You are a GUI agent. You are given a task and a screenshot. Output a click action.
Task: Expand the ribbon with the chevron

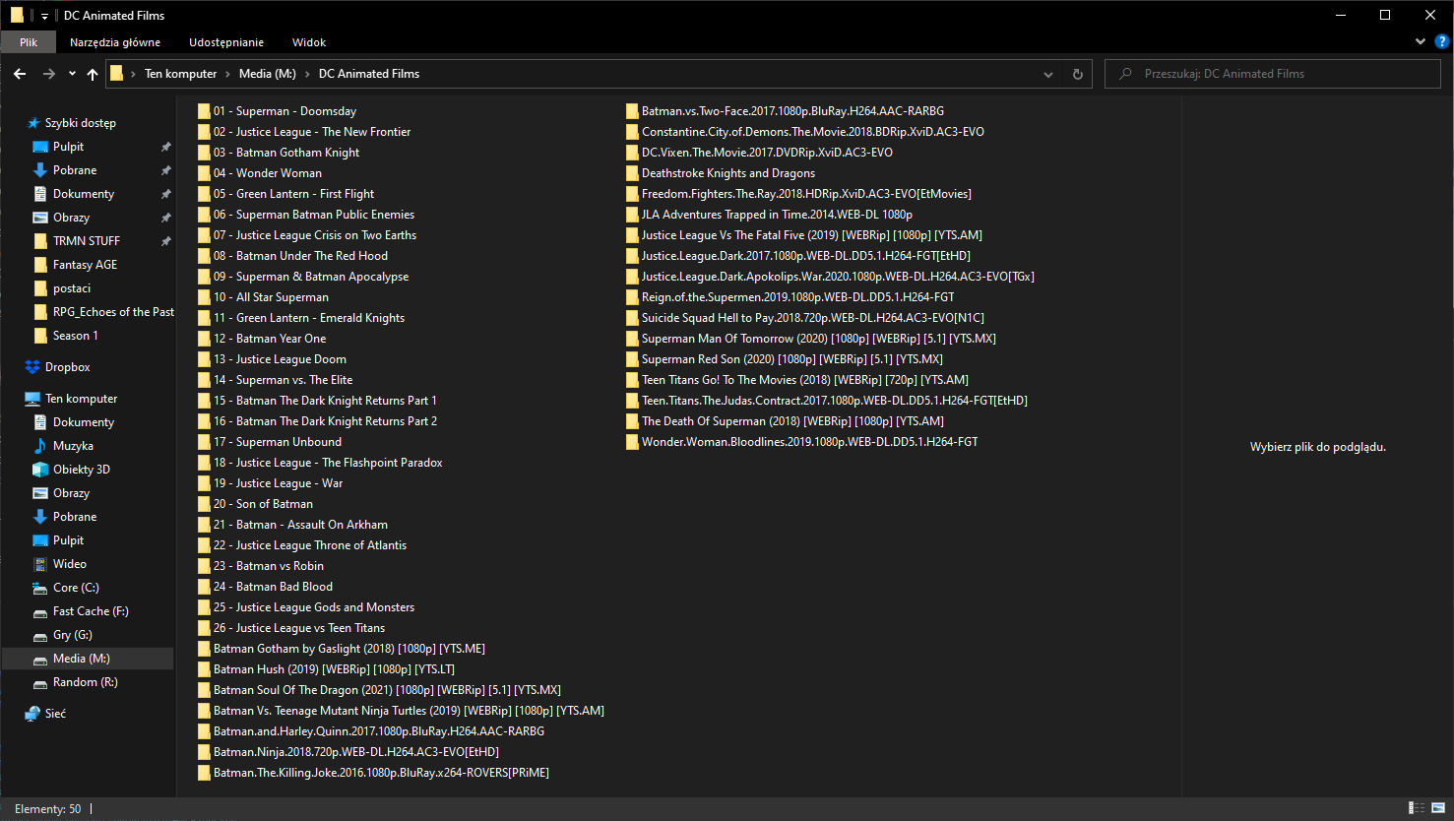1420,41
